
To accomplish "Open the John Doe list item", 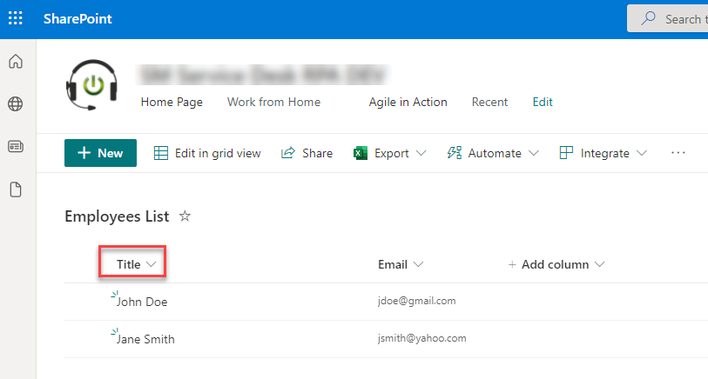I will click(x=142, y=302).
